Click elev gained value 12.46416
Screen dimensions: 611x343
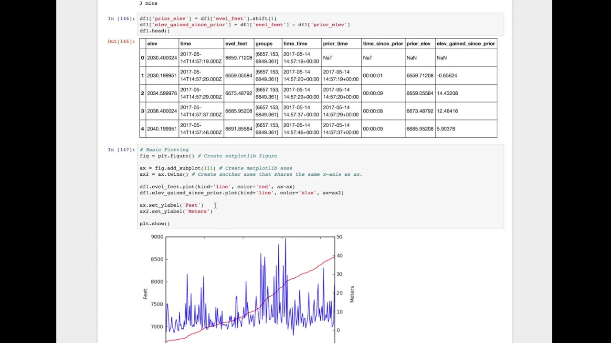(x=447, y=111)
